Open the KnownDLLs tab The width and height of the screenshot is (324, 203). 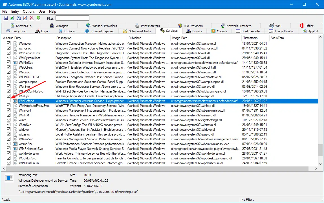(x=21, y=26)
